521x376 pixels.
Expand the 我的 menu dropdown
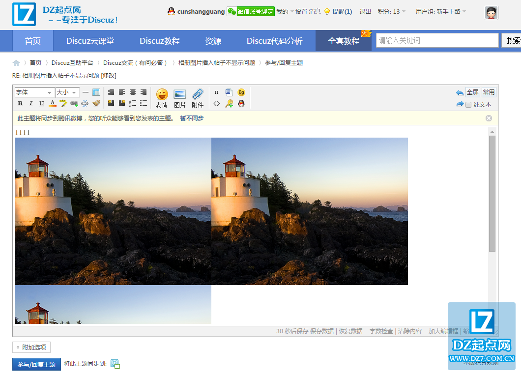tap(285, 12)
